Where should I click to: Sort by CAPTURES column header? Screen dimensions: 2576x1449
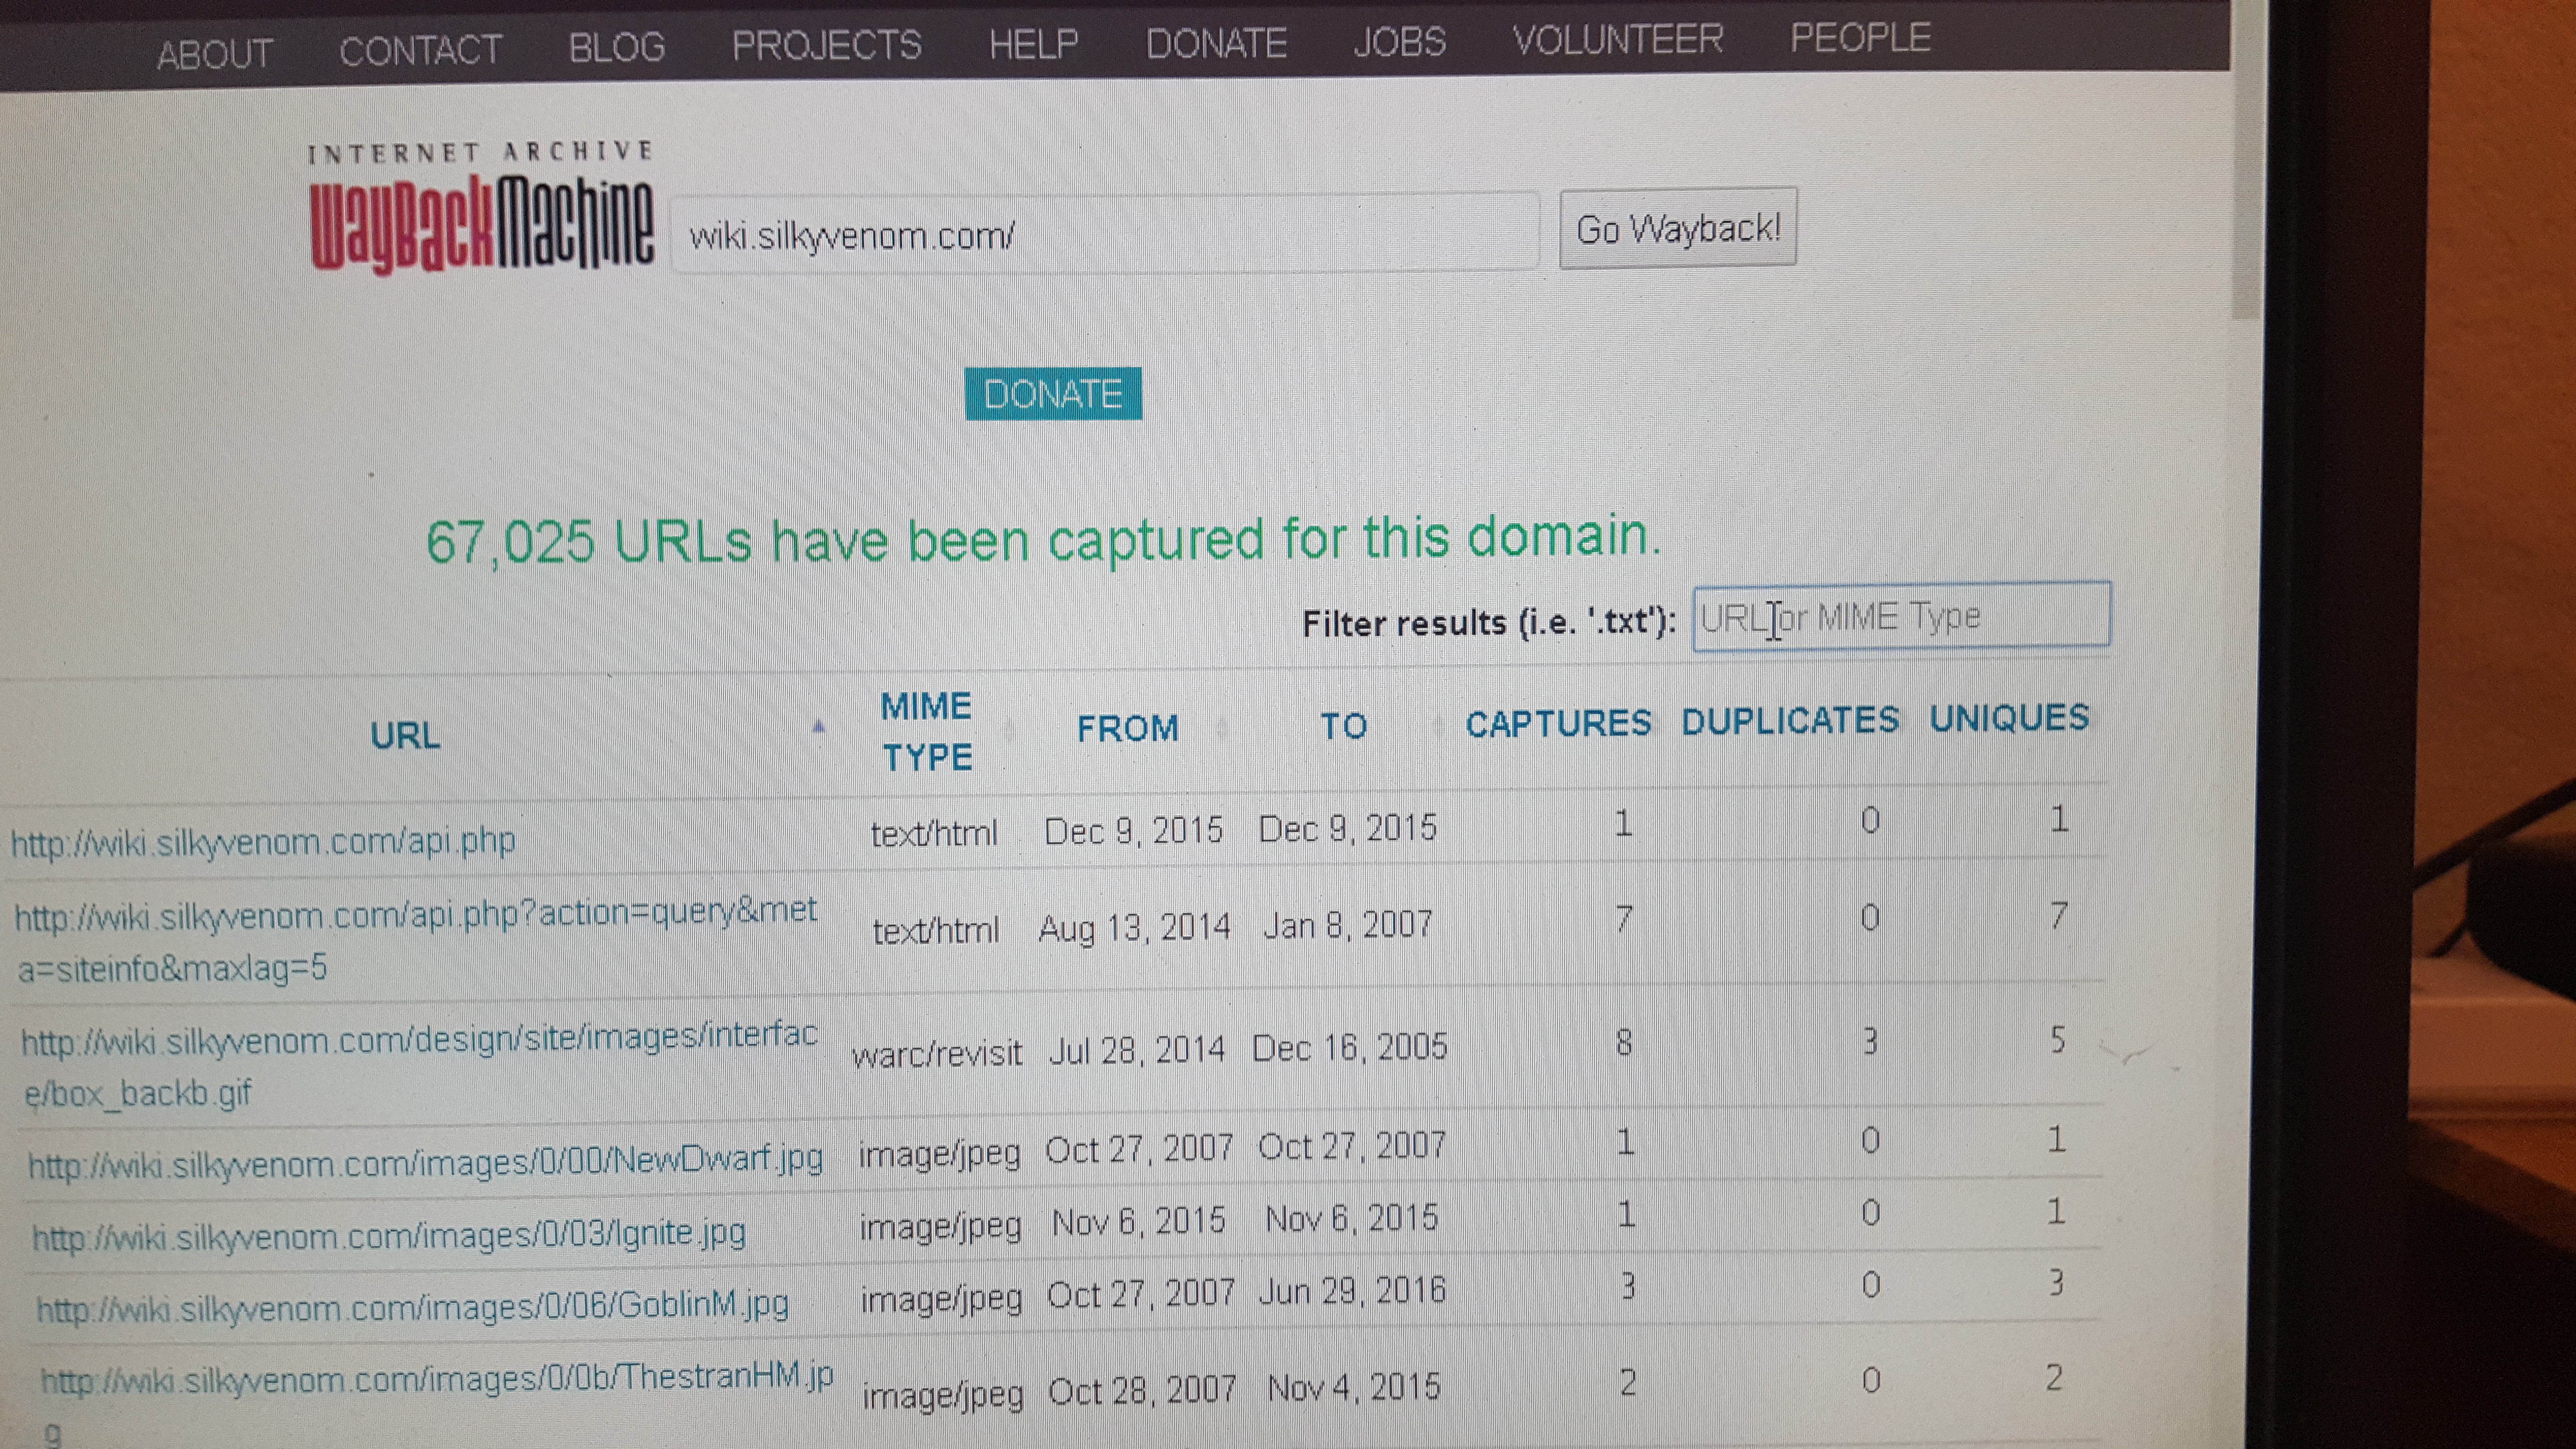pos(1557,723)
